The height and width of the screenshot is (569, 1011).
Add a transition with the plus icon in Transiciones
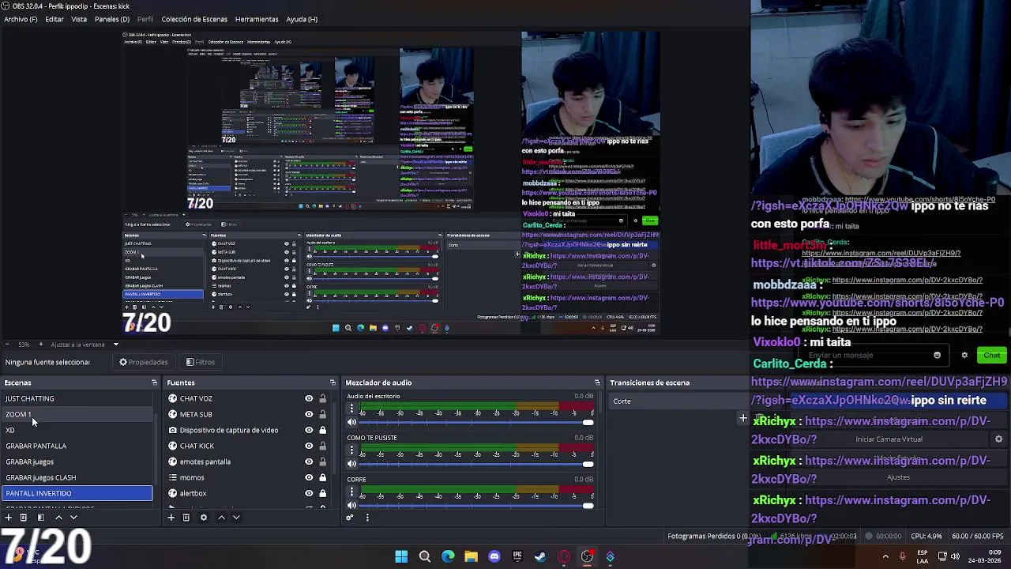742,417
